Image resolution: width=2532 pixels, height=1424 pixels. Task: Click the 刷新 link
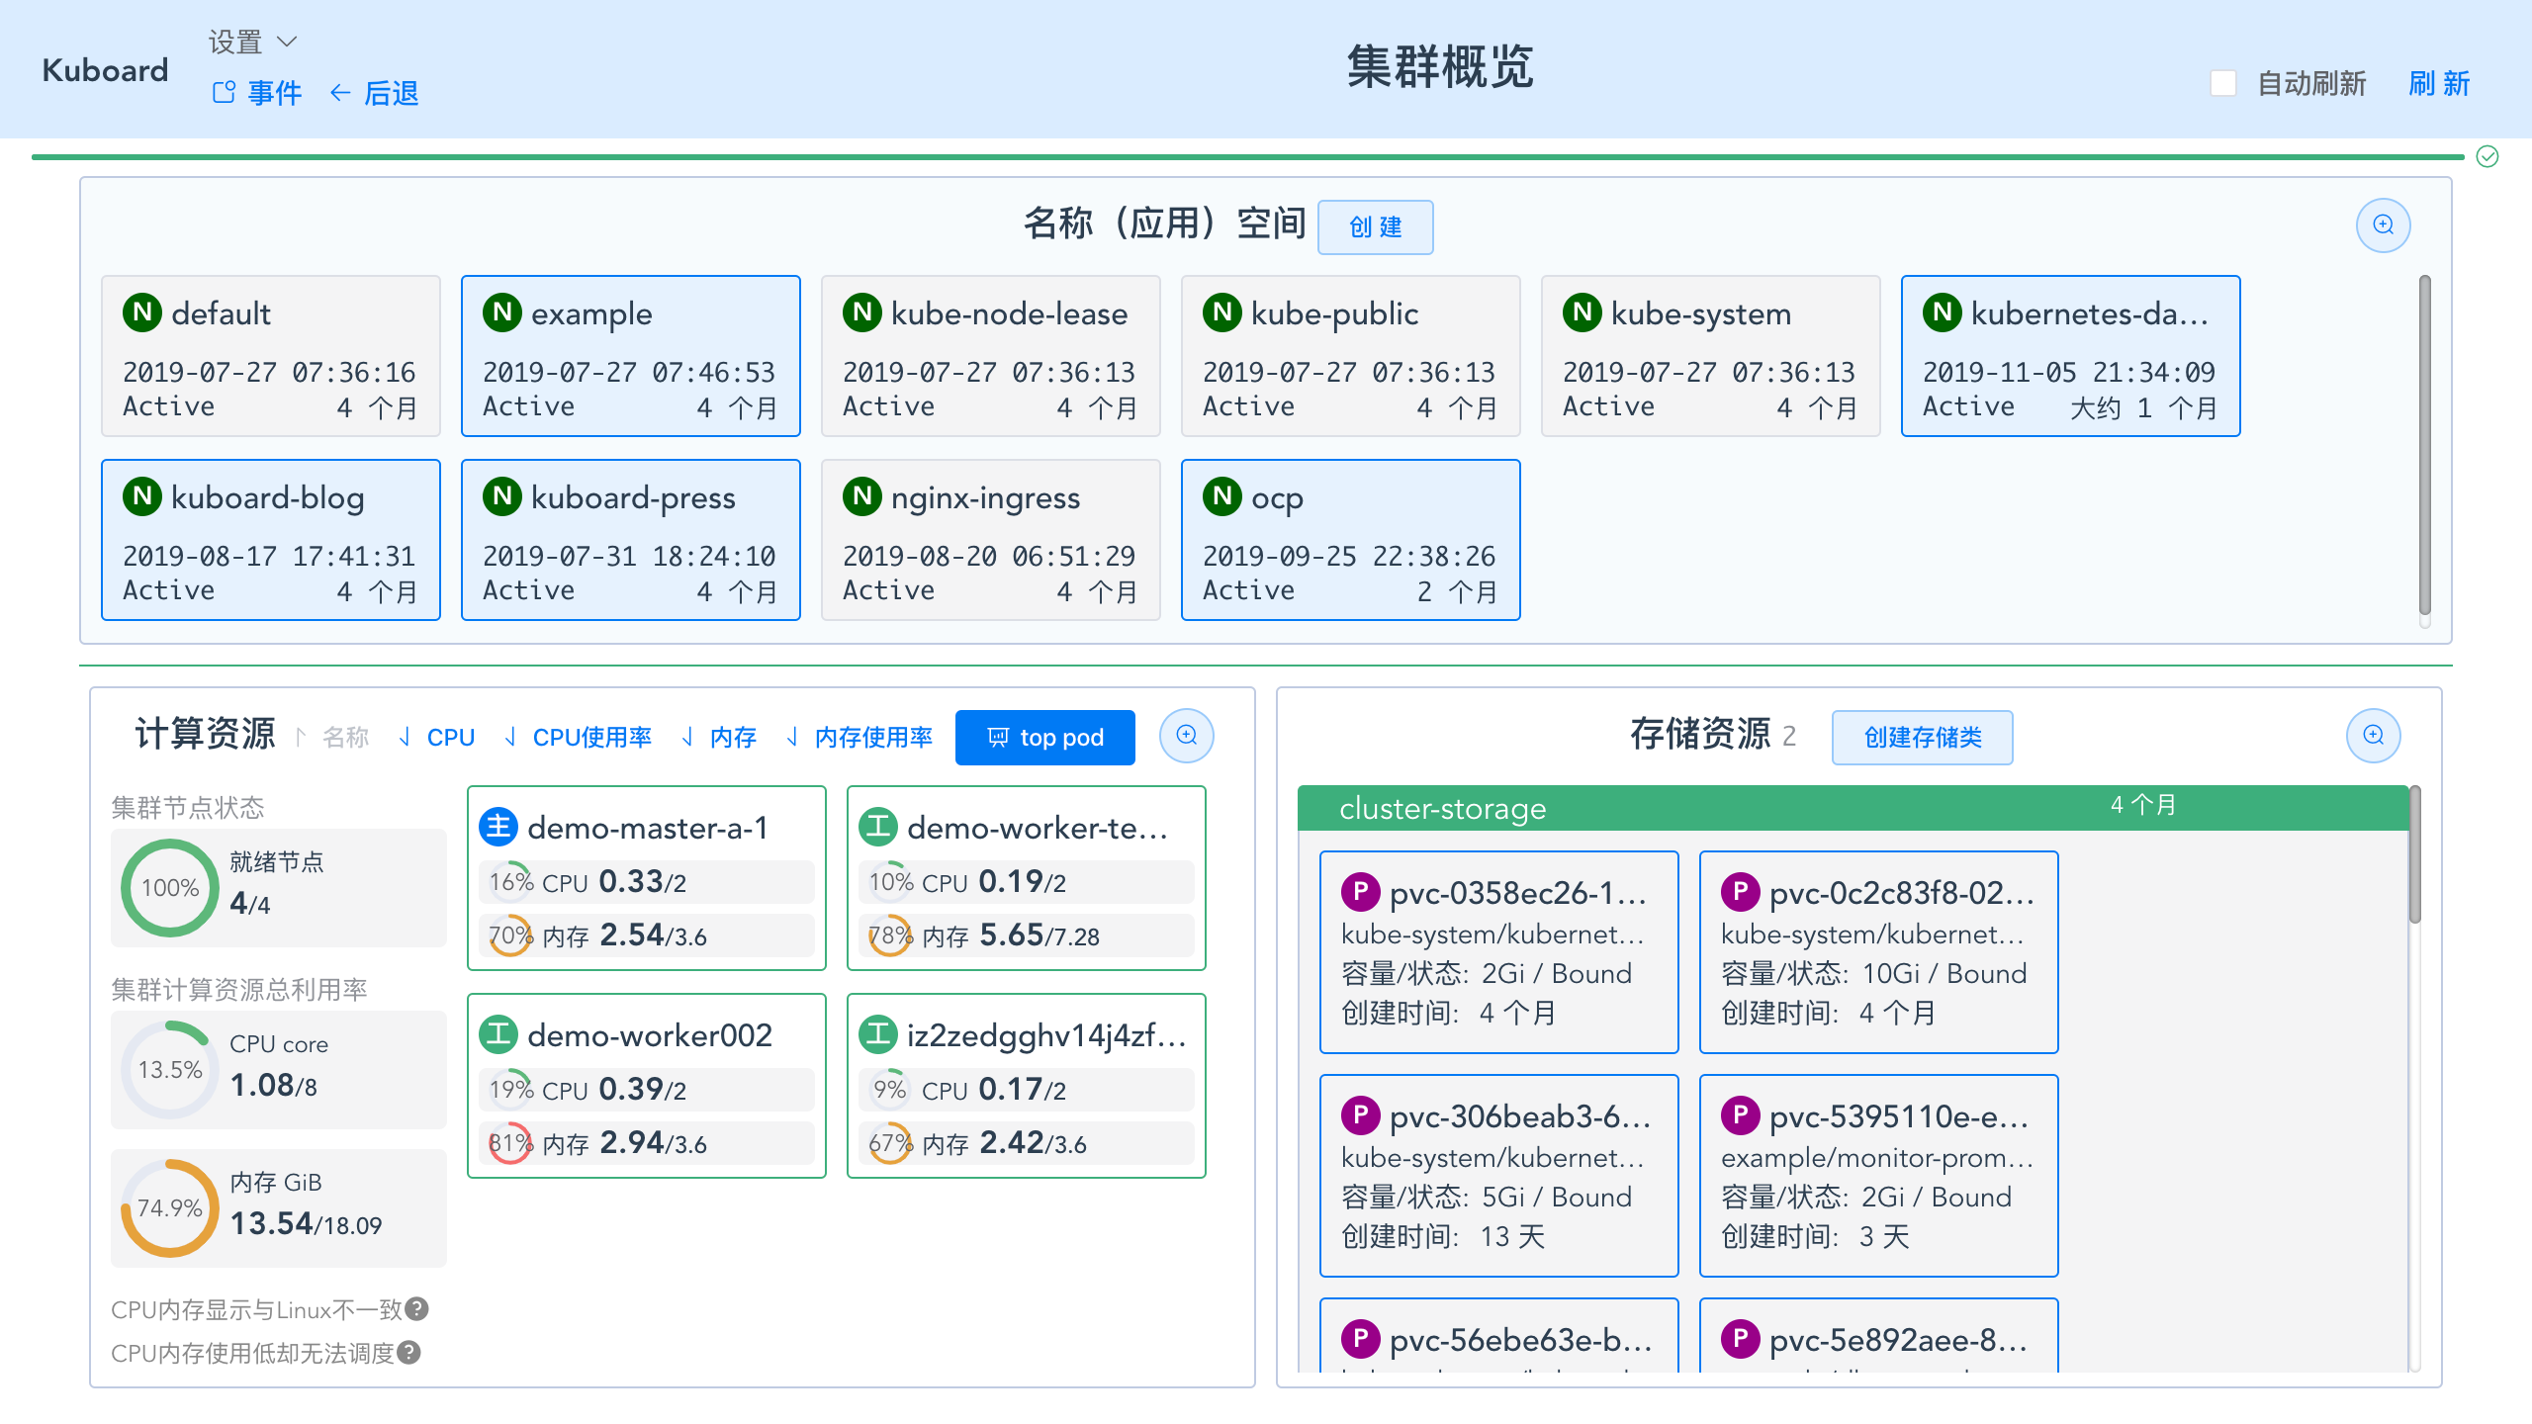[2438, 85]
